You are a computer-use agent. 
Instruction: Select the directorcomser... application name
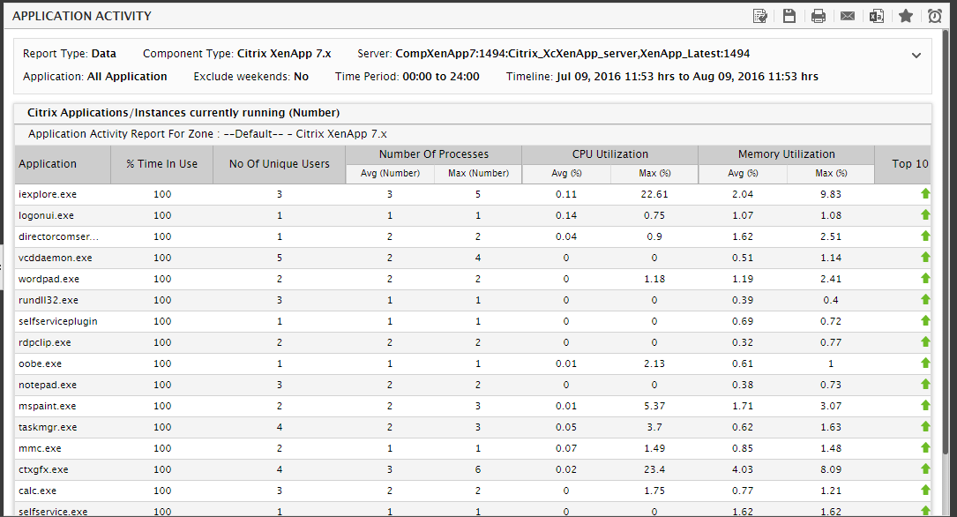(x=58, y=236)
